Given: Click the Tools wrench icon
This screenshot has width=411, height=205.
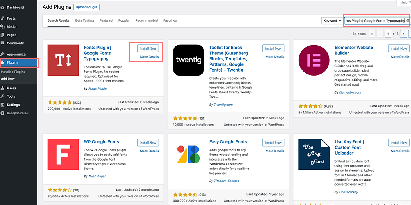Looking at the screenshot, I should coord(3,96).
